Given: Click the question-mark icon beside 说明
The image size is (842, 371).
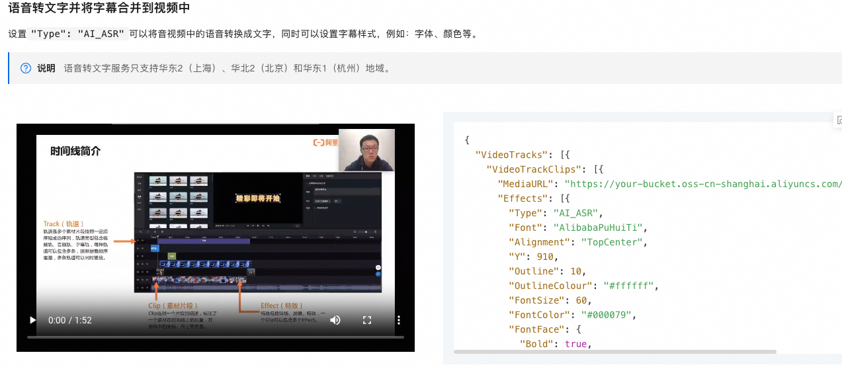Looking at the screenshot, I should pos(26,68).
